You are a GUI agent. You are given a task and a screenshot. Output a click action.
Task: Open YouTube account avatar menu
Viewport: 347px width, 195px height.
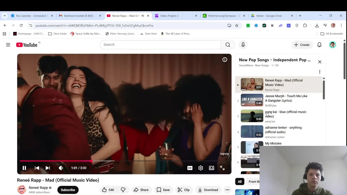[332, 45]
